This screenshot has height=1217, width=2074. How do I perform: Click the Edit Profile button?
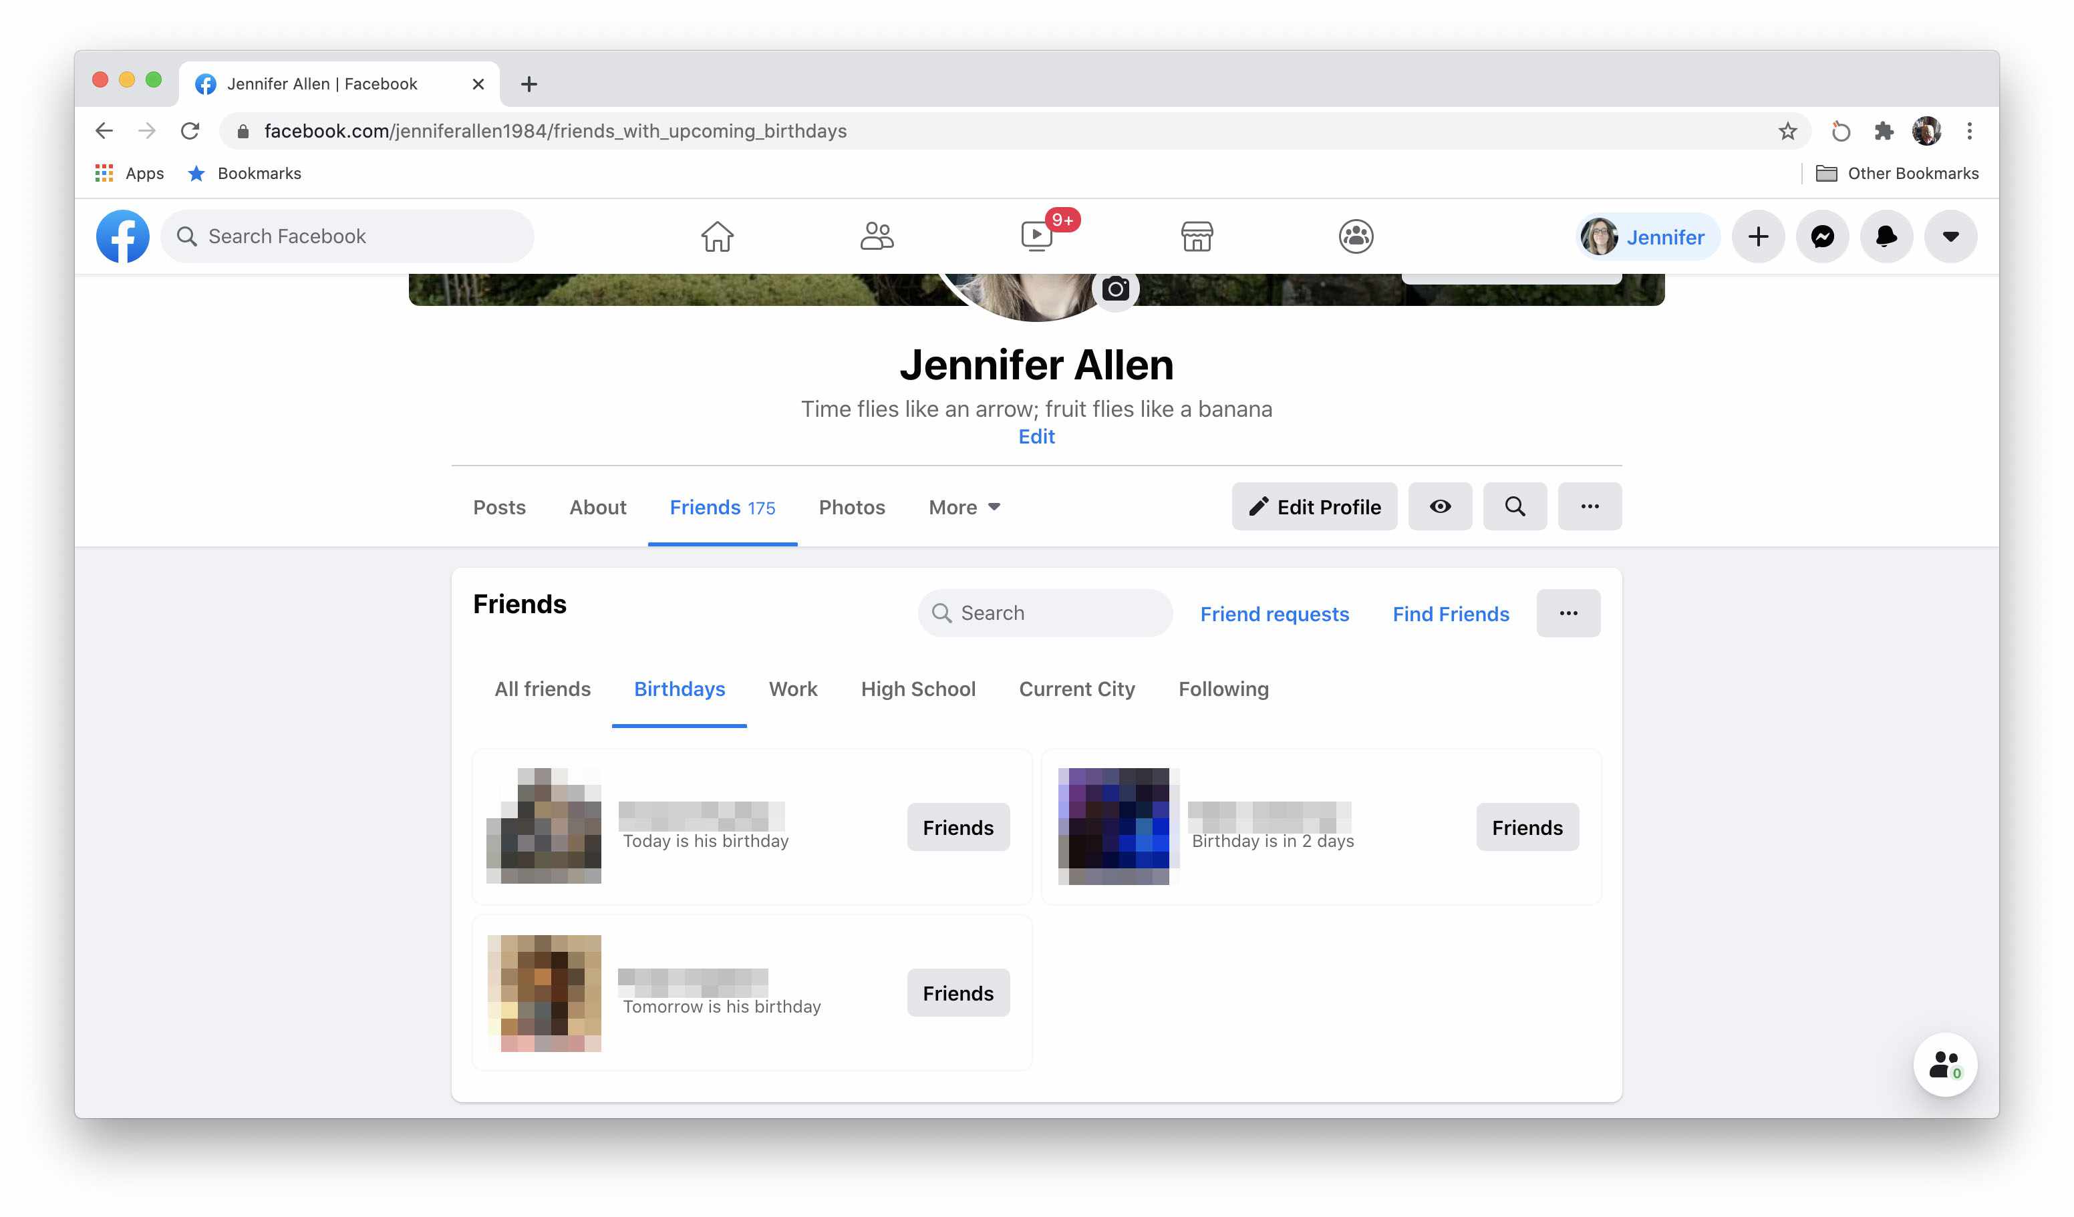(1314, 506)
